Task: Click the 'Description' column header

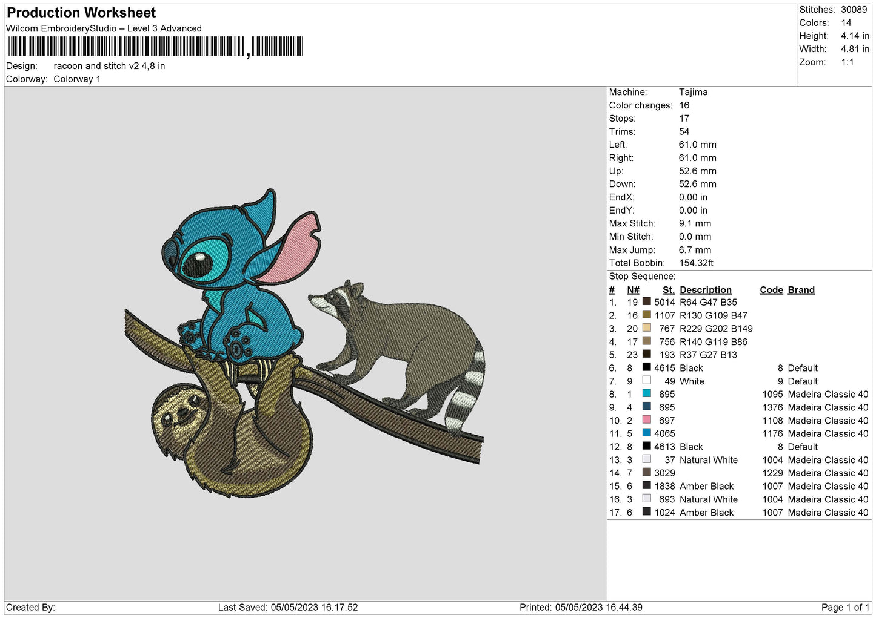Action: coord(705,290)
